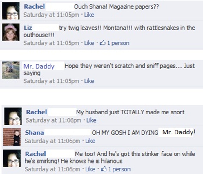The width and height of the screenshot is (203, 174).
Task: Open Rachel's avatar beside snort comment
Action: click(x=13, y=116)
